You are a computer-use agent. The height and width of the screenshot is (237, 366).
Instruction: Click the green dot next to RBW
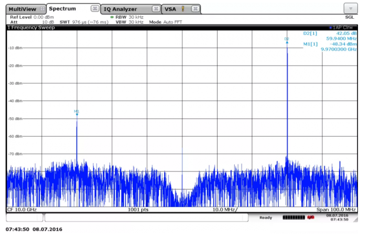[112, 17]
